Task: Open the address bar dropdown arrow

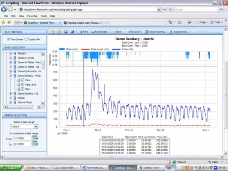Action: 159,10
